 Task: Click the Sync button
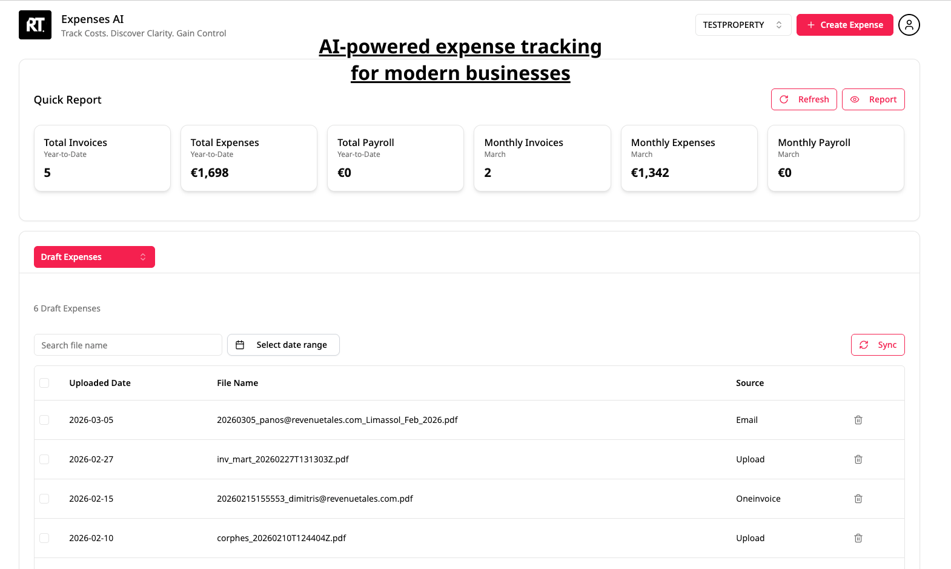tap(878, 344)
